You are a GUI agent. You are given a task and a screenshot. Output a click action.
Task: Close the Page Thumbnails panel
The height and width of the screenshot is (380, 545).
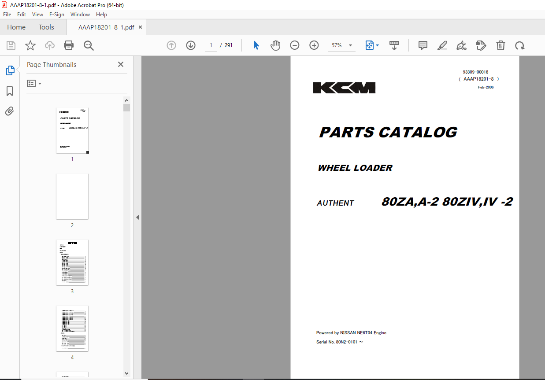pos(121,64)
